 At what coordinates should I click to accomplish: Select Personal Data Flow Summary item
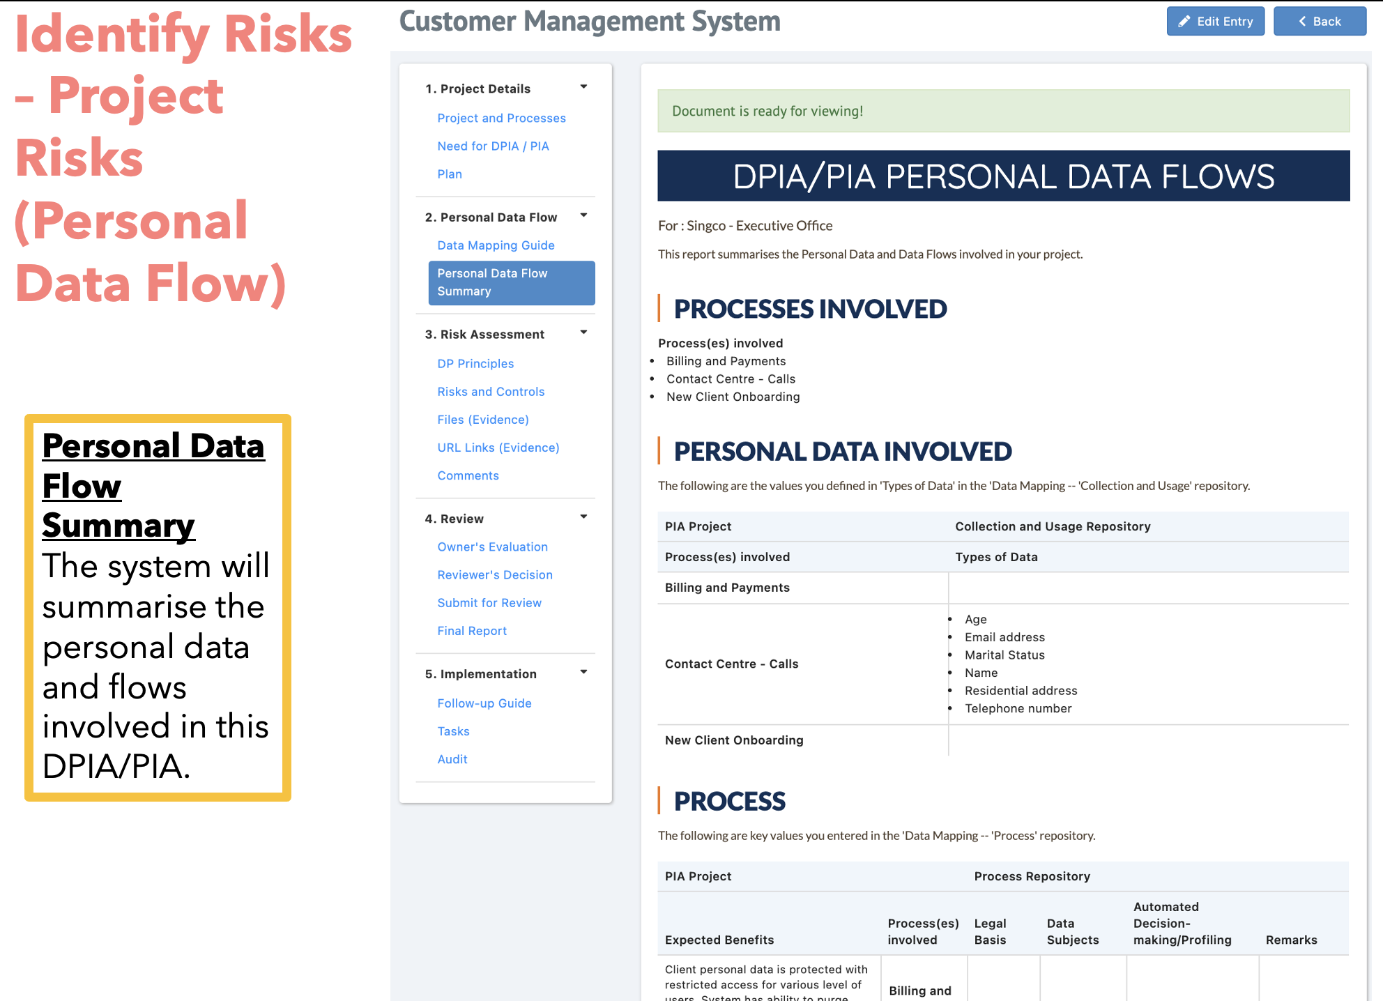pyautogui.click(x=511, y=282)
